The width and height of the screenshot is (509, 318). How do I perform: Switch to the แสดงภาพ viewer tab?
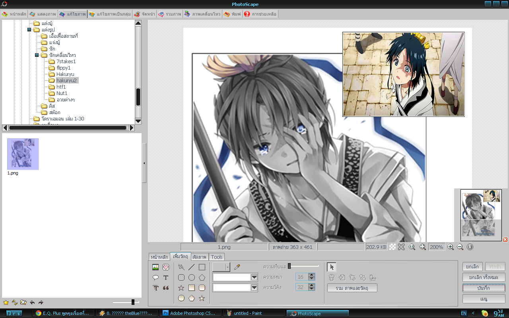[43, 14]
